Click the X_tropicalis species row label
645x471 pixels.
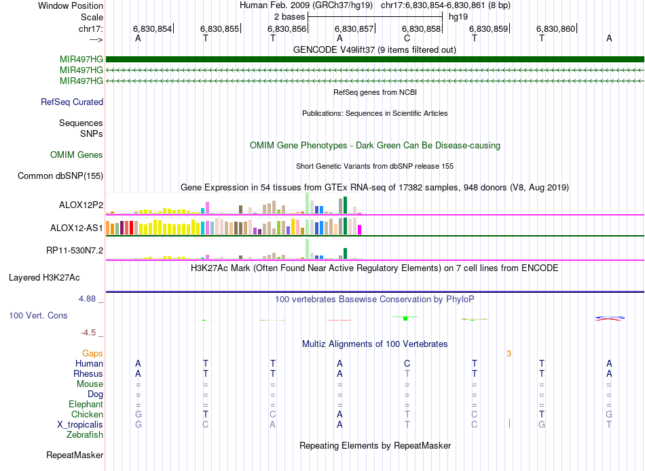pos(80,425)
